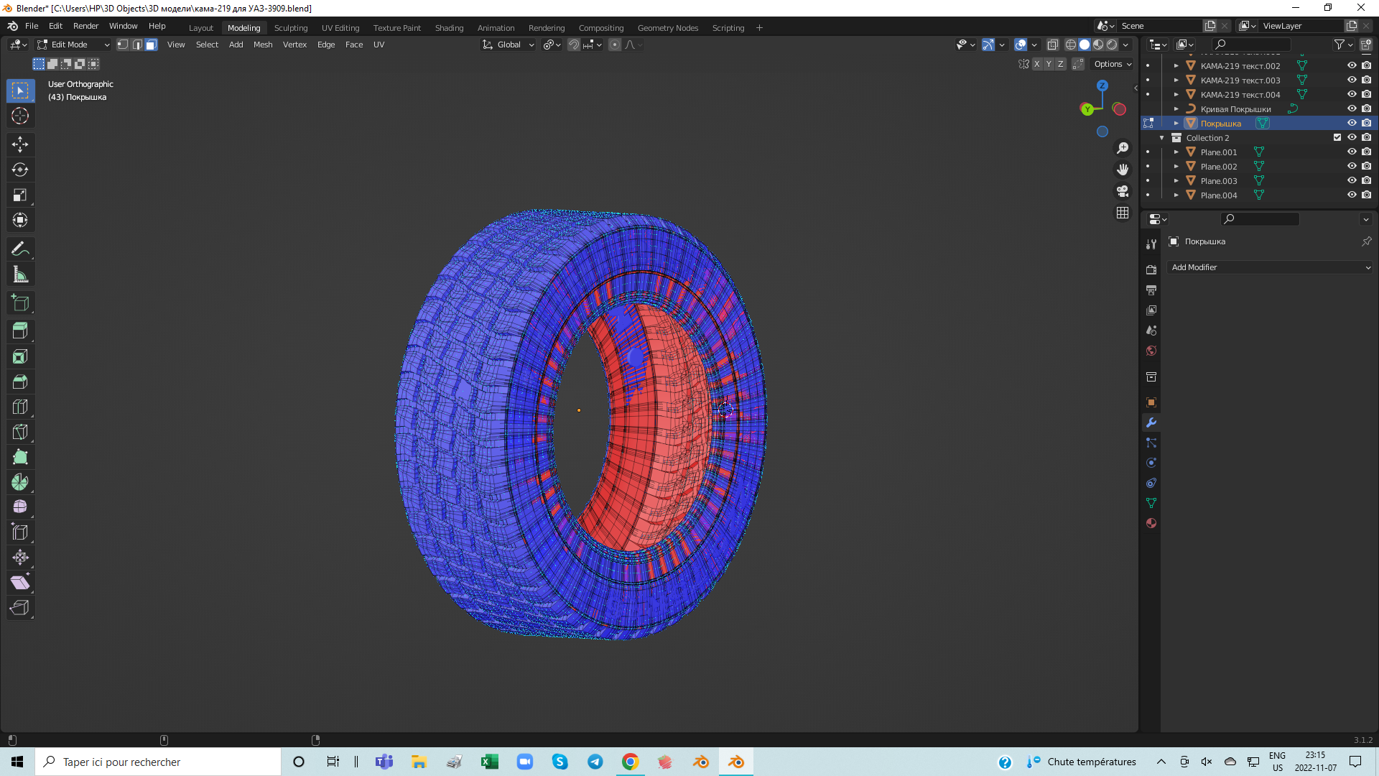
Task: Switch to the UV Editing workspace
Action: click(x=340, y=28)
